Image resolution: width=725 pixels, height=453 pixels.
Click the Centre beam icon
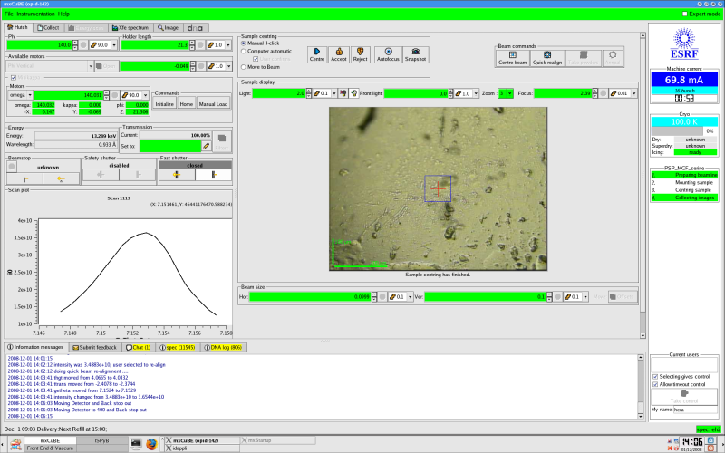click(x=513, y=59)
